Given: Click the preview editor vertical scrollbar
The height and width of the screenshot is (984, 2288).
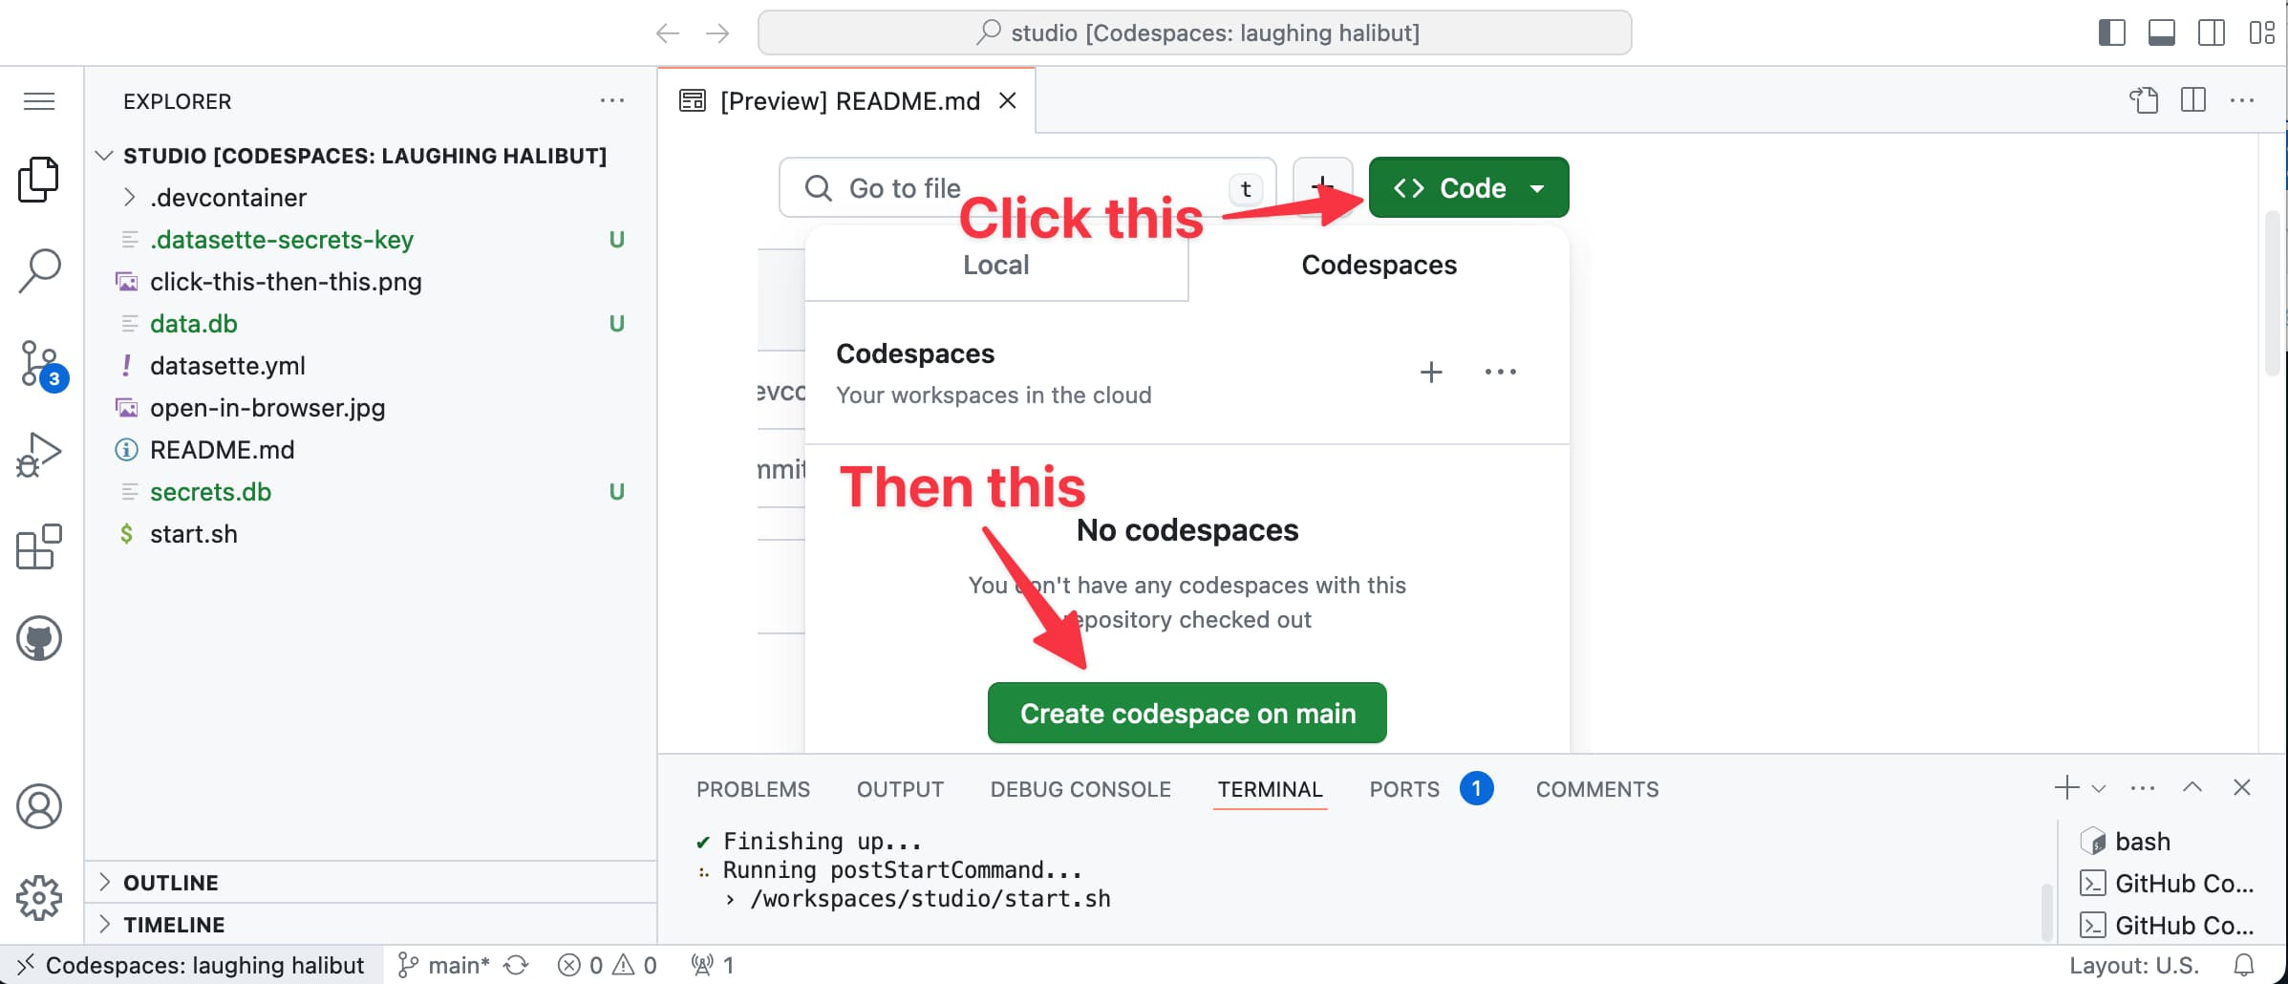Looking at the screenshot, I should [2273, 294].
